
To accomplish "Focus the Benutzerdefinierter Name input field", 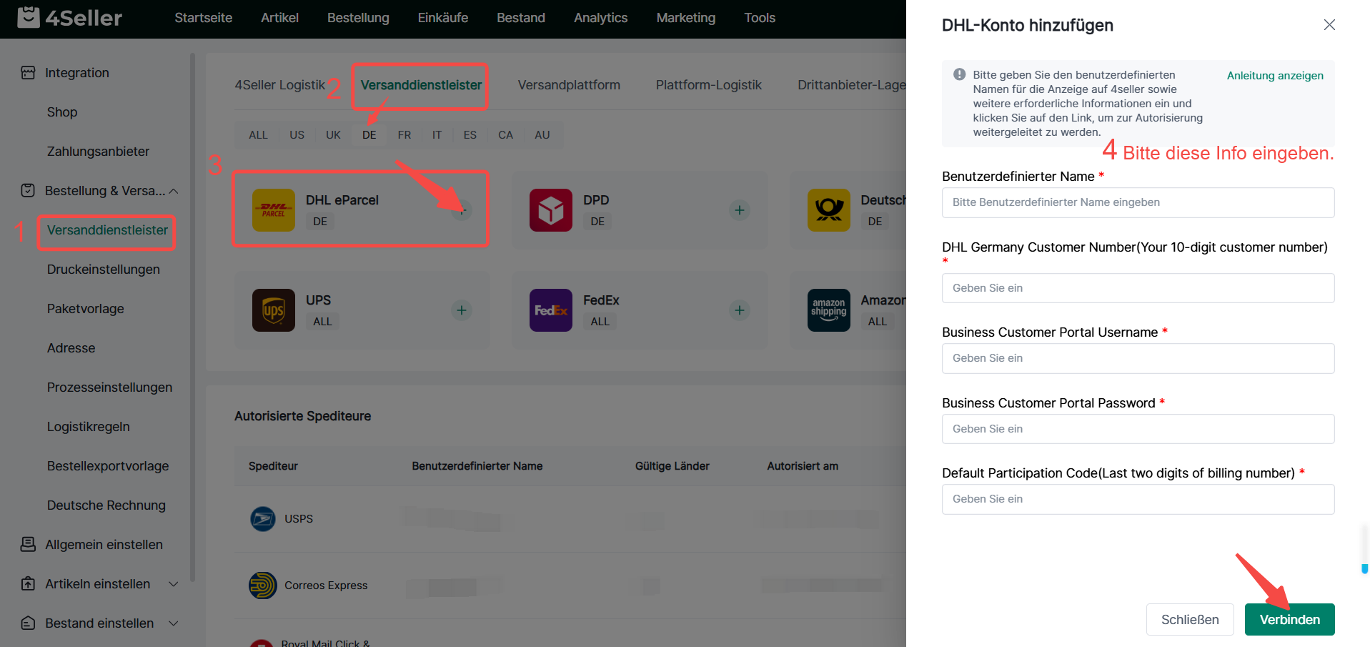I will [1137, 202].
